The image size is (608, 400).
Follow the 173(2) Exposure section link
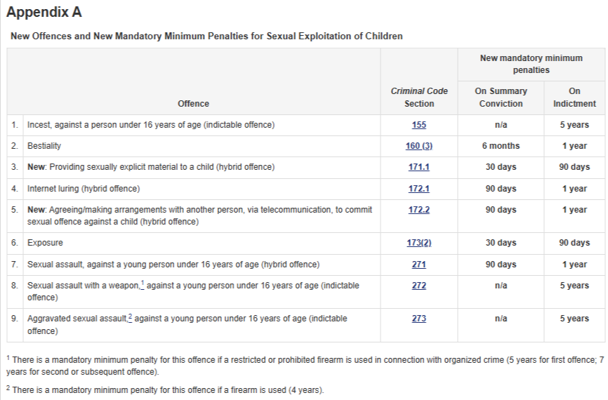point(418,243)
